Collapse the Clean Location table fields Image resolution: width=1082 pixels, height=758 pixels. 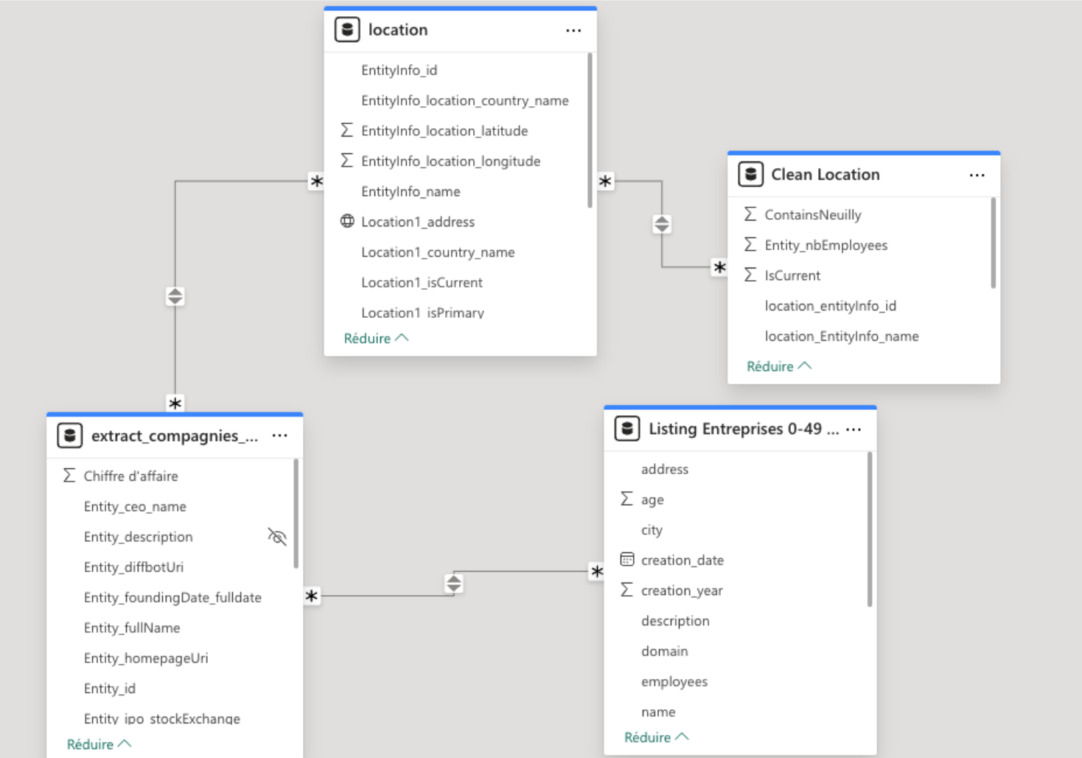click(x=778, y=366)
